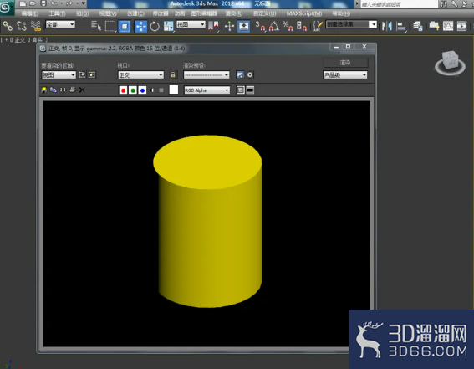The height and width of the screenshot is (369, 474).
Task: Click the New Scene icon in quick access toolbar
Action: tap(23, 3)
